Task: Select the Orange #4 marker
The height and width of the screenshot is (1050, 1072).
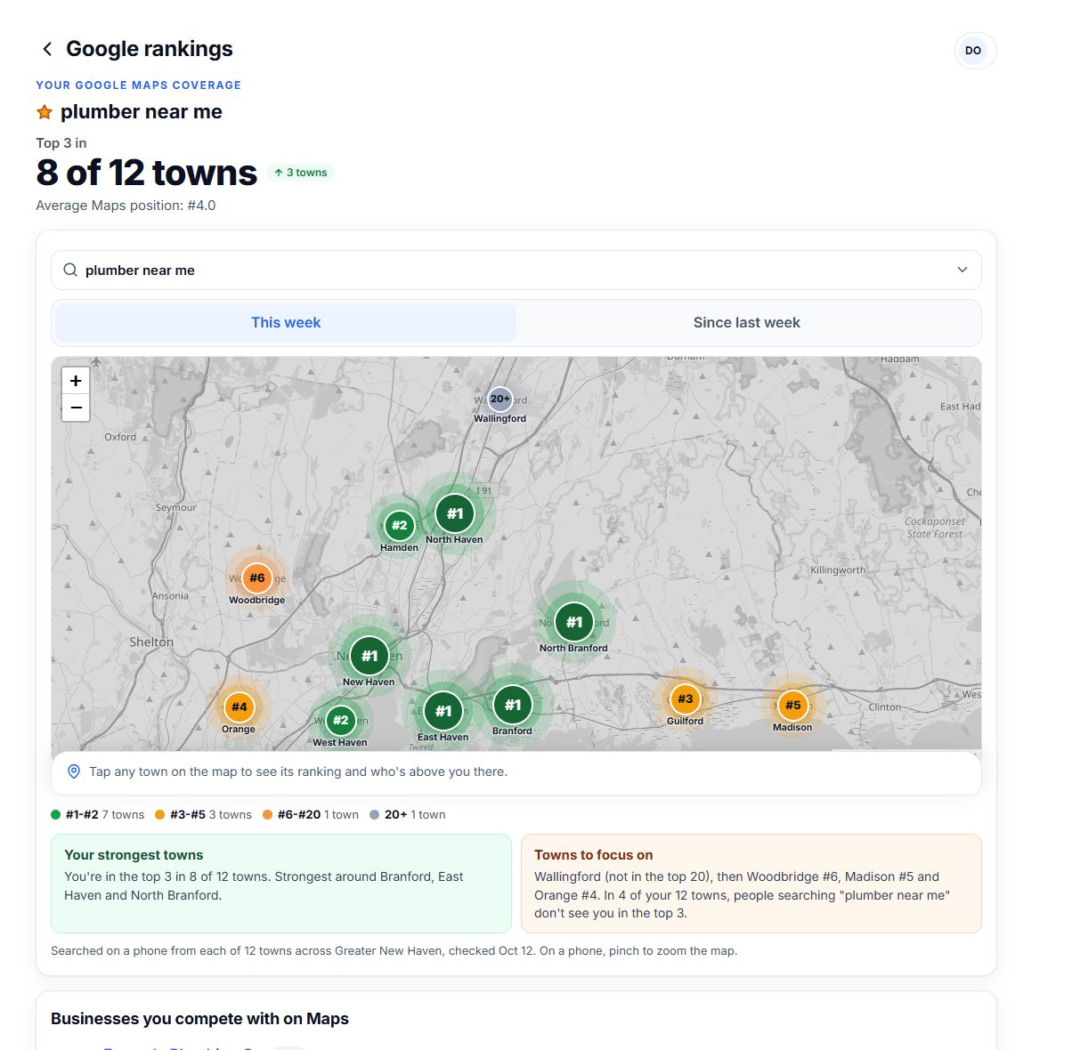Action: coord(239,707)
